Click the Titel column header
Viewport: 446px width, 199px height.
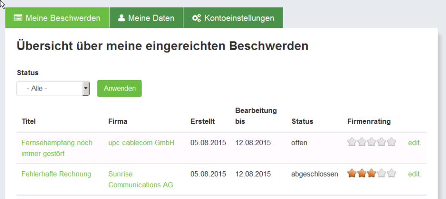click(28, 122)
